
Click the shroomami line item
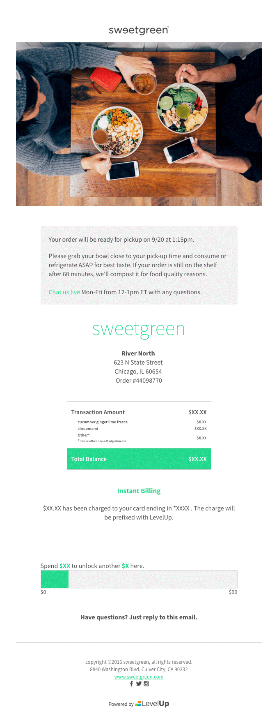click(x=88, y=429)
